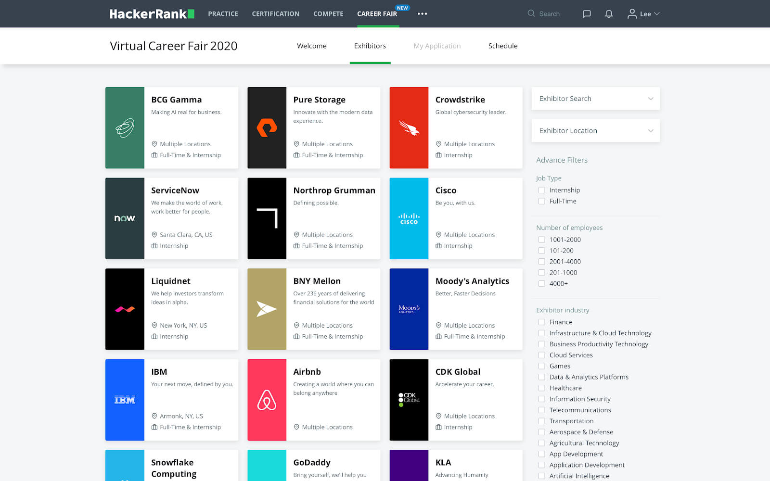Click the Cisco logo tile
The width and height of the screenshot is (770, 481).
point(409,218)
